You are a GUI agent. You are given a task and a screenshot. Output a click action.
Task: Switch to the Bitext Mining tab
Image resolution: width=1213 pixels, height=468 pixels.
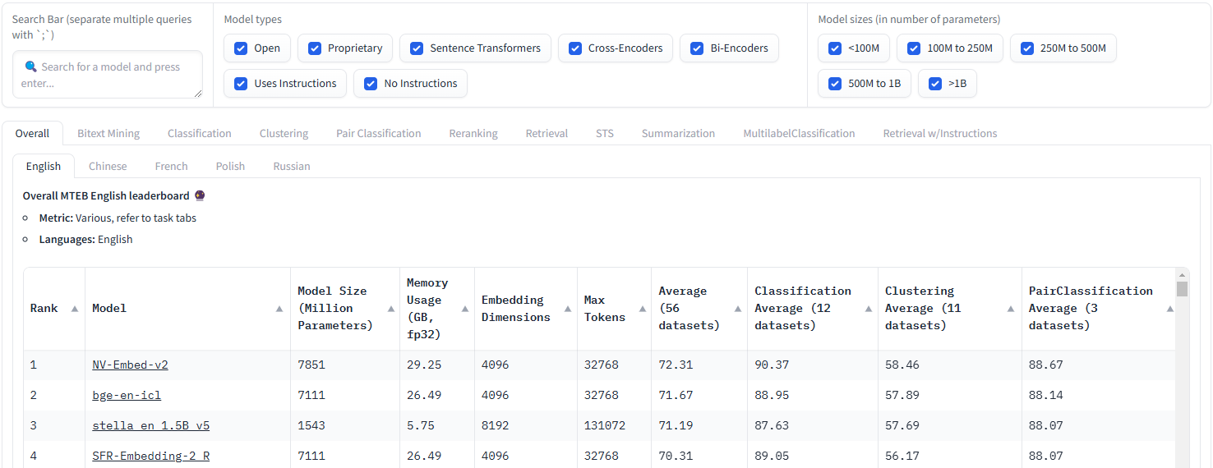[x=108, y=133]
